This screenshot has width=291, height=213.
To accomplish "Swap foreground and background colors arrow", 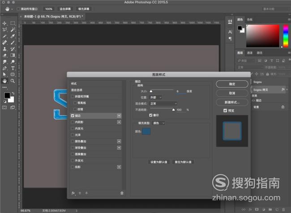I will tap(13, 93).
